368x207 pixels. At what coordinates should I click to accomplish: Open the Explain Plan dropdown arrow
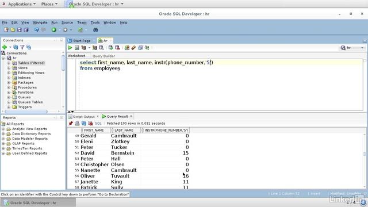[89, 48]
